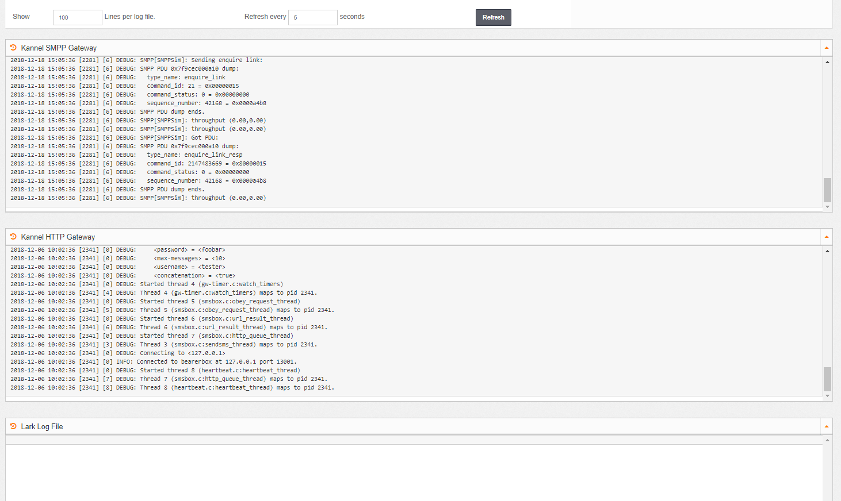Focus the lines per log file input
The image size is (841, 501).
pos(78,17)
